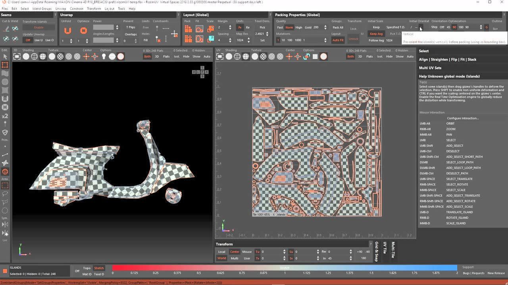Open the Specified T.D. tilde dropdown
The height and width of the screenshot is (285, 508).
coord(416,27)
